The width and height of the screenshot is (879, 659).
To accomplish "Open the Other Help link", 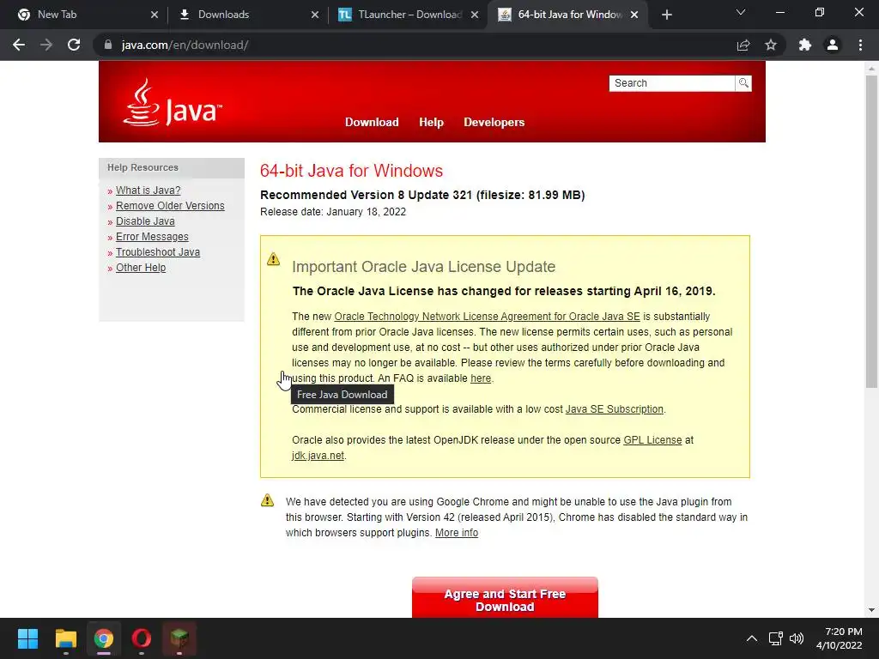I will (x=141, y=268).
